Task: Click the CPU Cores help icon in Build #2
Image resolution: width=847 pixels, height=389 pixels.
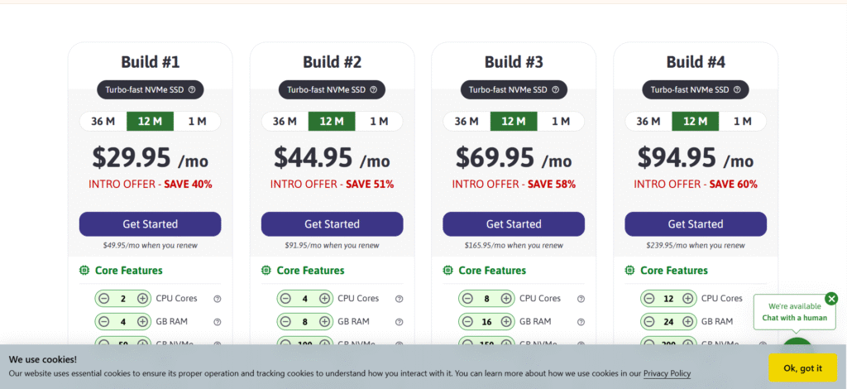Action: coord(400,299)
